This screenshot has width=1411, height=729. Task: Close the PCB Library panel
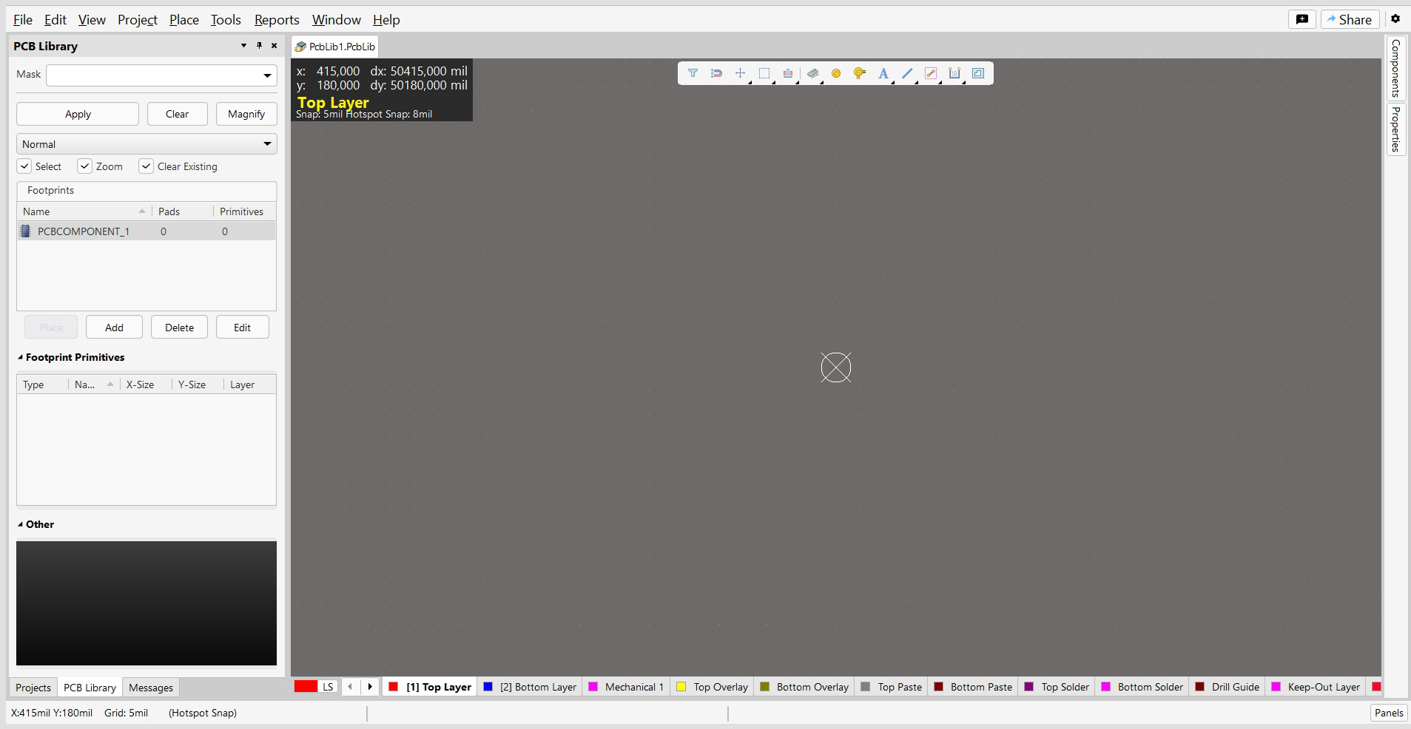tap(275, 46)
